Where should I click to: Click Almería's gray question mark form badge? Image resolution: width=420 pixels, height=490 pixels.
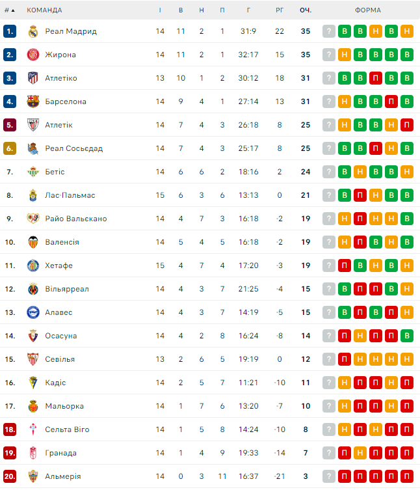[329, 476]
